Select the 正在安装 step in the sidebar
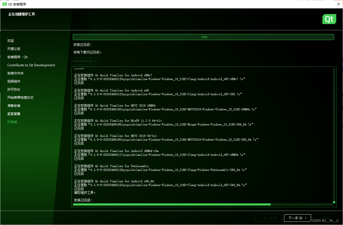 pyautogui.click(x=14, y=114)
